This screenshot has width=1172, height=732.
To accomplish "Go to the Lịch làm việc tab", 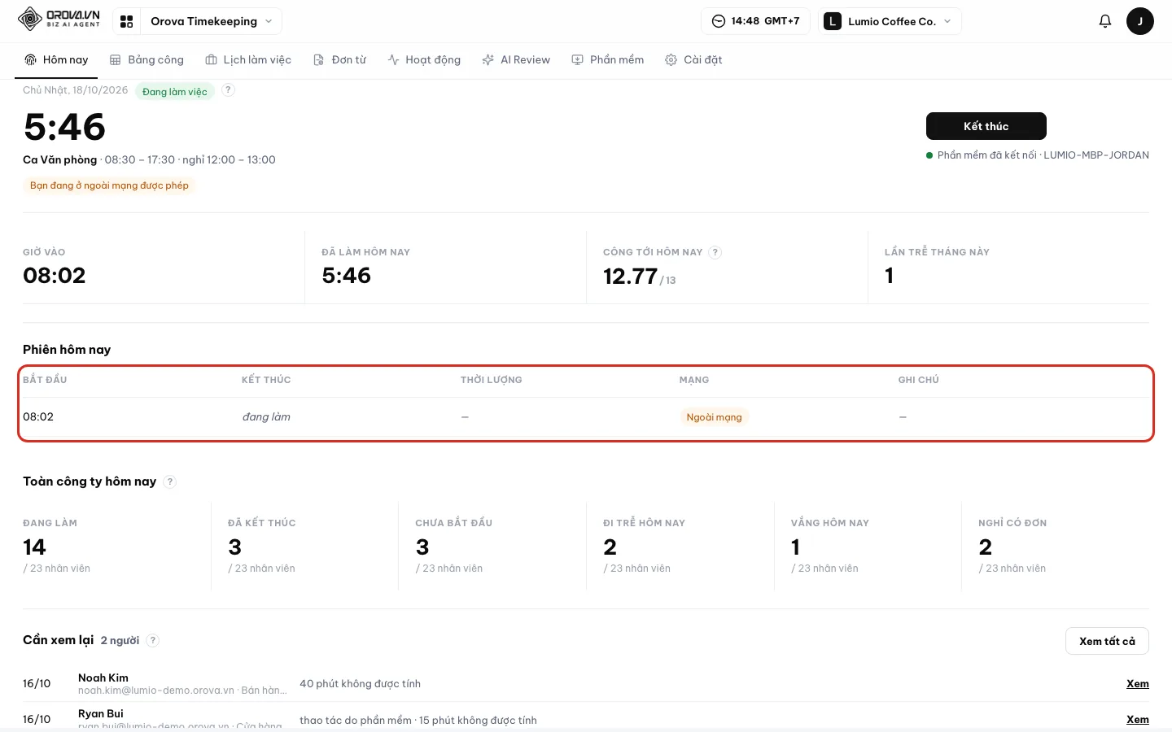I will coord(248,60).
